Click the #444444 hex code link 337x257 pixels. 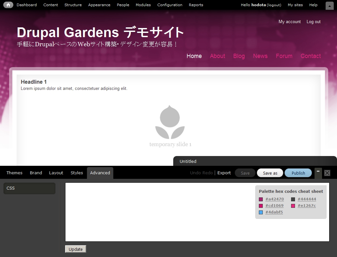(307, 199)
